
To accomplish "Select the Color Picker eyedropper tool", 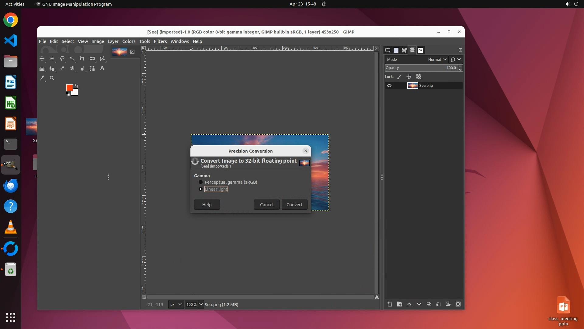I will click(42, 78).
